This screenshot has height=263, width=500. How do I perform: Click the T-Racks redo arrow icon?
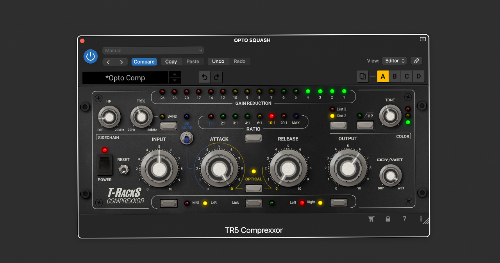click(217, 77)
